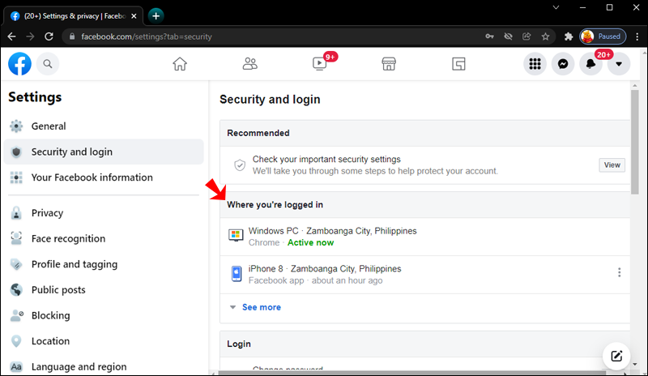Screen dimensions: 648x376
Task: Open a new browser tab
Action: 156,15
